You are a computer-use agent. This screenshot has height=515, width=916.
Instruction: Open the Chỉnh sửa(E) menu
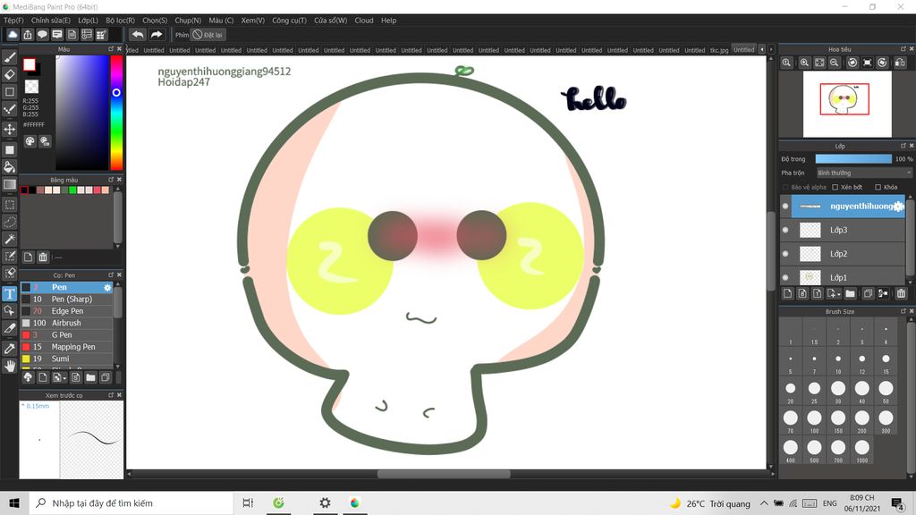[x=50, y=21]
